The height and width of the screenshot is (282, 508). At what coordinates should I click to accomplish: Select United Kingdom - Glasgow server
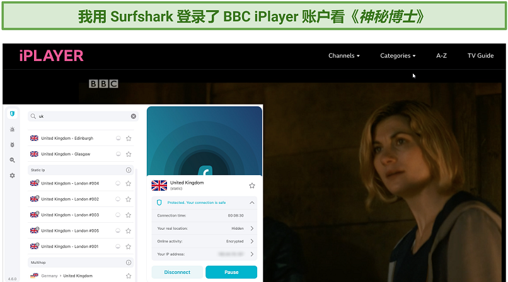coord(81,154)
